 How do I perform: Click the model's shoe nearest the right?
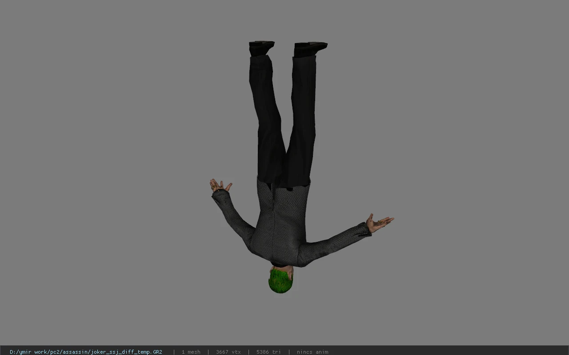310,49
